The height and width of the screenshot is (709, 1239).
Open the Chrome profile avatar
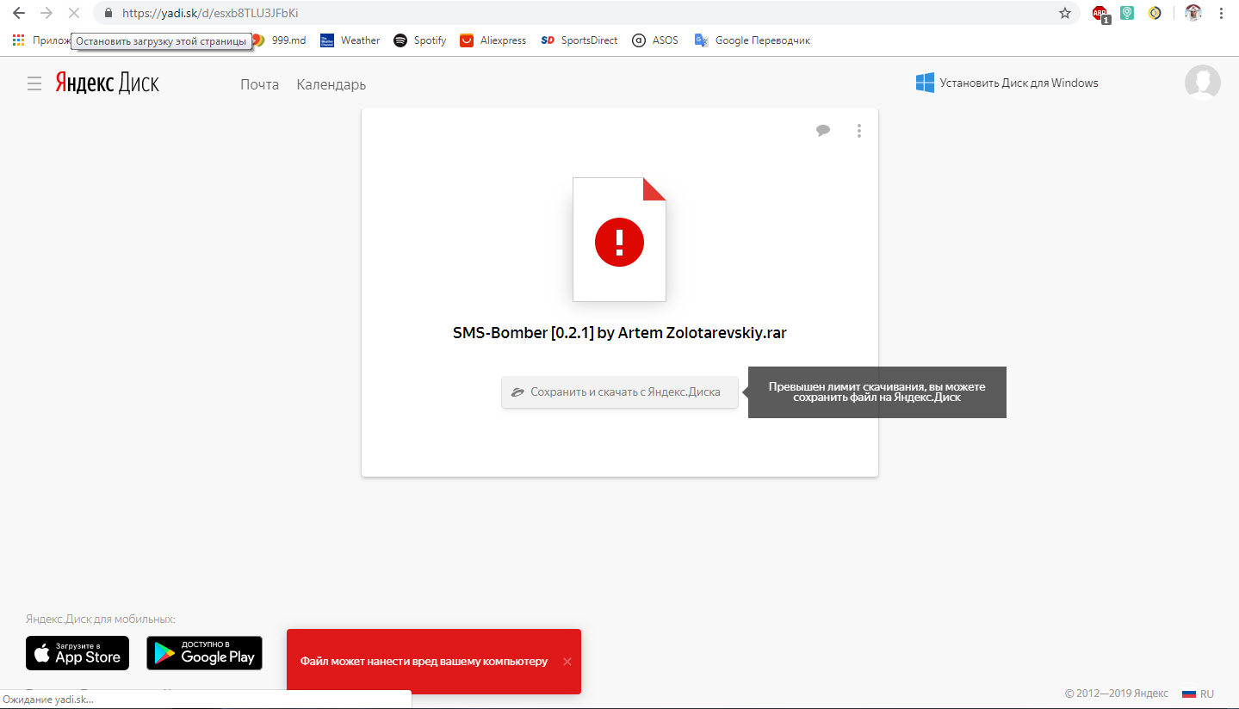pos(1193,13)
